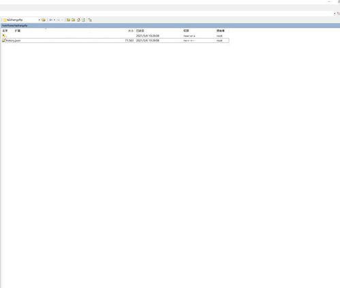Open the small dropdown arrow at top right
The height and width of the screenshot is (288, 340).
[335, 14]
